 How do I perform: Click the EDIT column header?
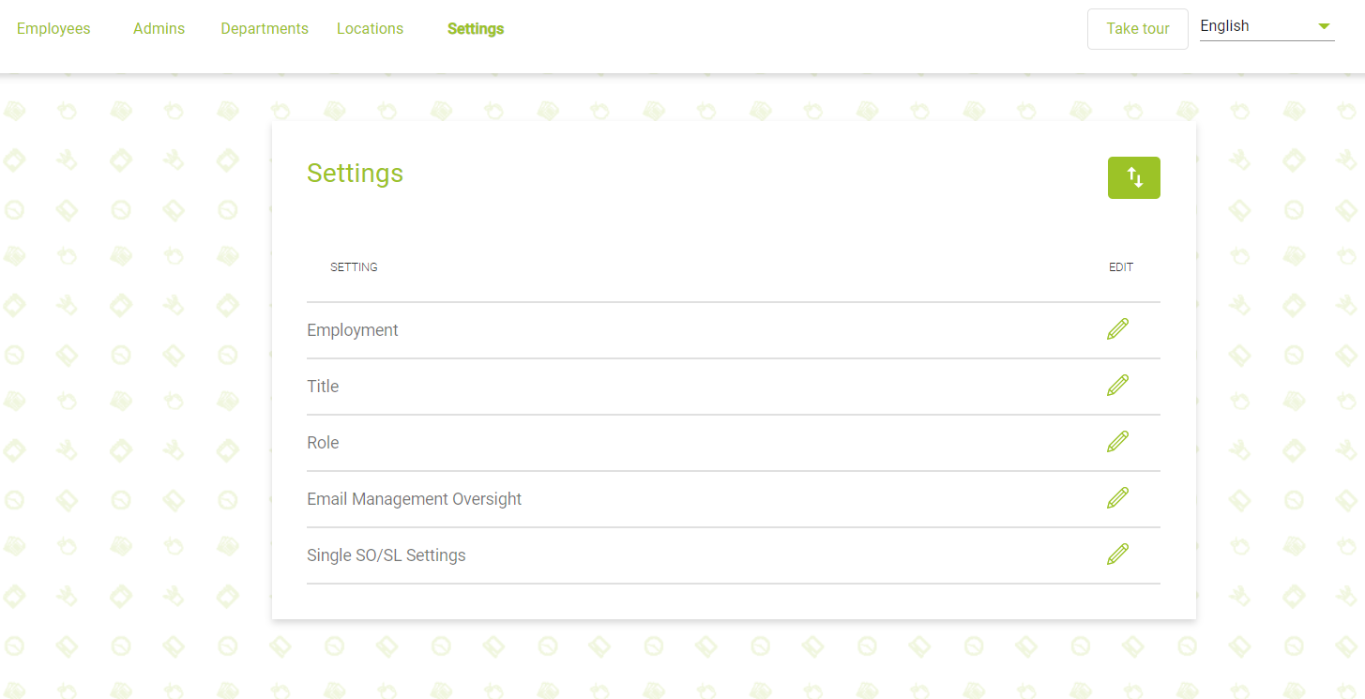pos(1121,267)
